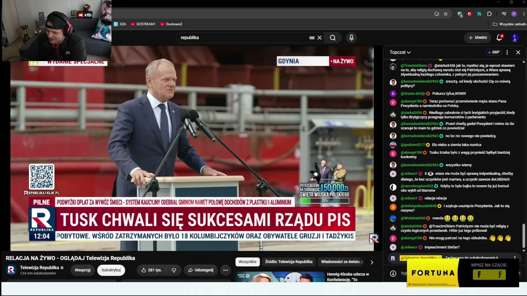
Task: Close the live chat panel
Action: (518, 52)
